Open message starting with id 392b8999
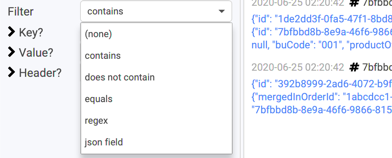 [x=322, y=84]
